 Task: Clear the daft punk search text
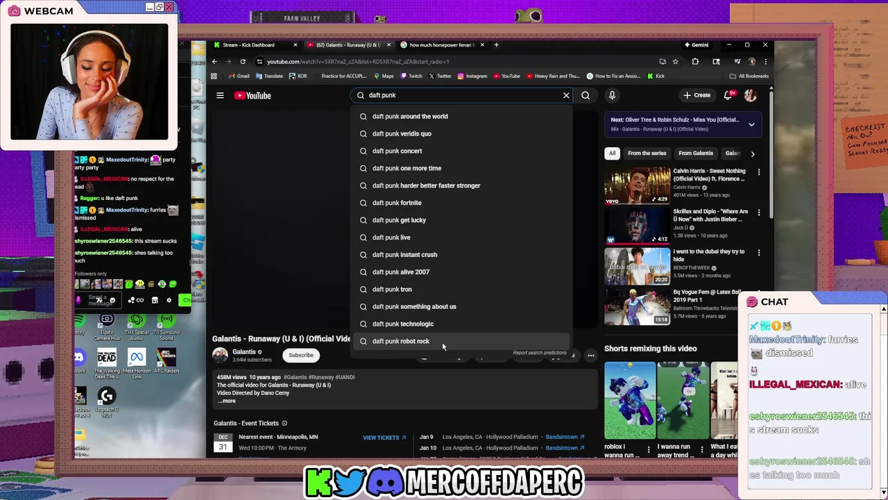click(x=566, y=95)
